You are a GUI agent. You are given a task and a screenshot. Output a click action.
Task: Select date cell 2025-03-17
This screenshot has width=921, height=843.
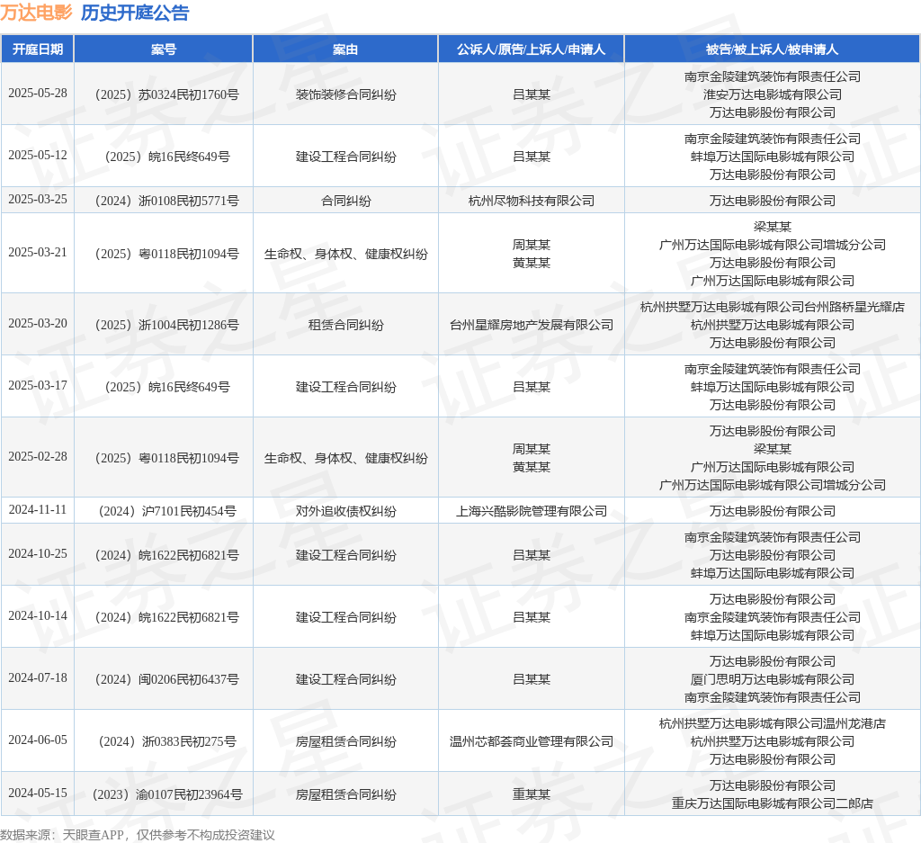[x=38, y=386]
